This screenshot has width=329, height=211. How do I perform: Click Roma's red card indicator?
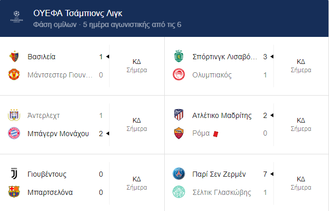216,134
